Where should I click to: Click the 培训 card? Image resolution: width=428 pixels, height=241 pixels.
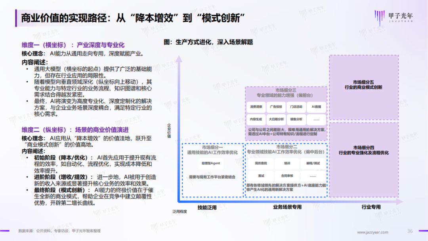coord(287,163)
